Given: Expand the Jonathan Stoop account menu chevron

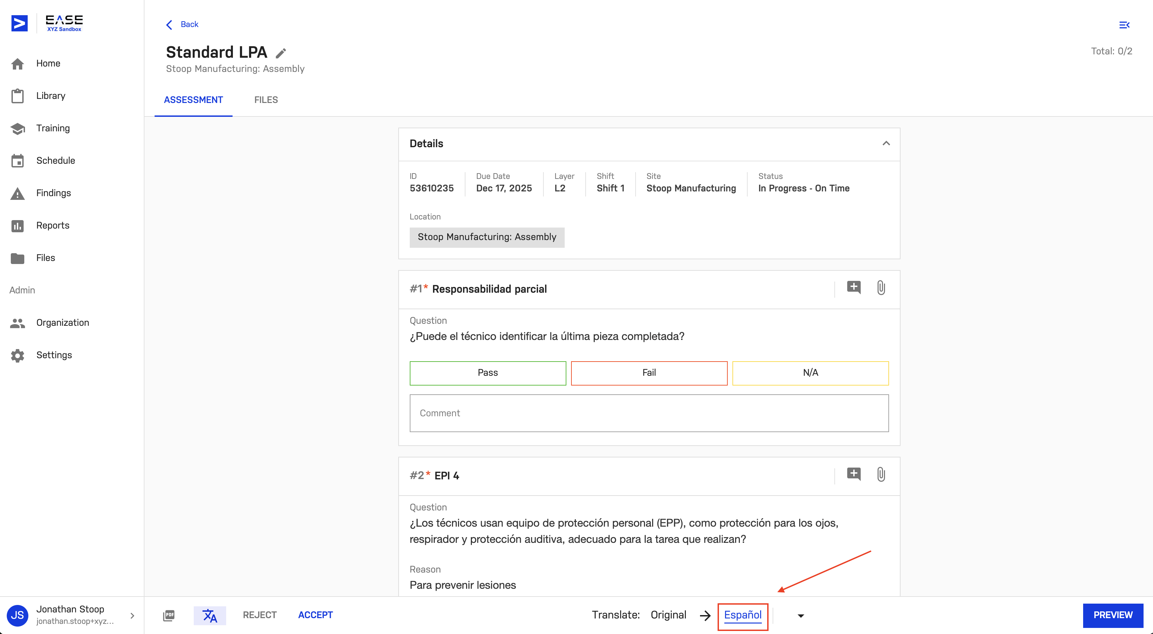Looking at the screenshot, I should pyautogui.click(x=132, y=616).
